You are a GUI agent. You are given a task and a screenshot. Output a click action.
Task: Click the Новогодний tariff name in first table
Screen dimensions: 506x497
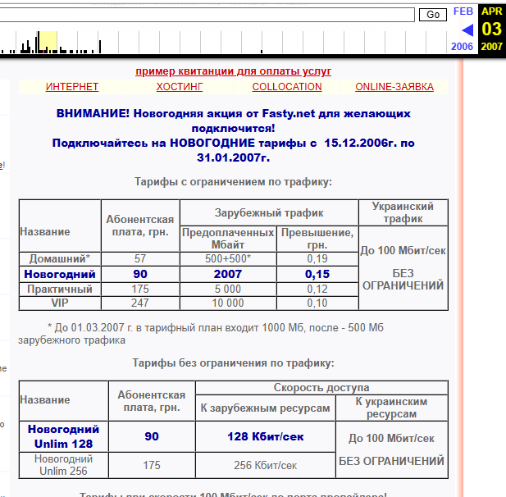coord(60,274)
